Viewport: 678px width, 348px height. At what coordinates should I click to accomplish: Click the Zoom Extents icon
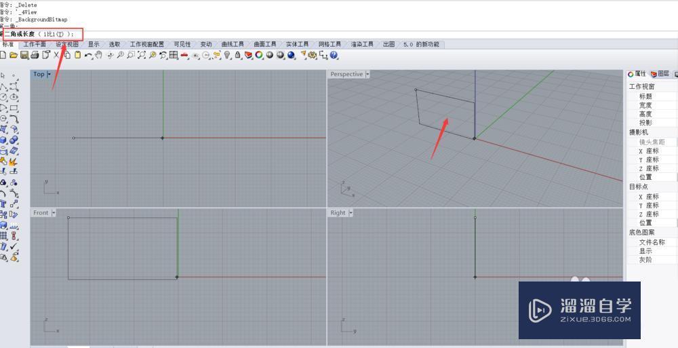coord(142,55)
